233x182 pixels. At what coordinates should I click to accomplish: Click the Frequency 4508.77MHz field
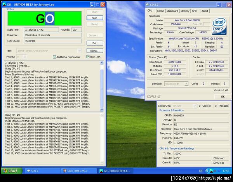(201, 133)
